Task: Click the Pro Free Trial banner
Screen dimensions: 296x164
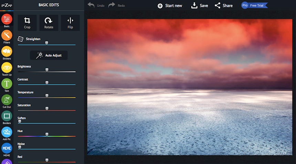Action: pos(254,5)
